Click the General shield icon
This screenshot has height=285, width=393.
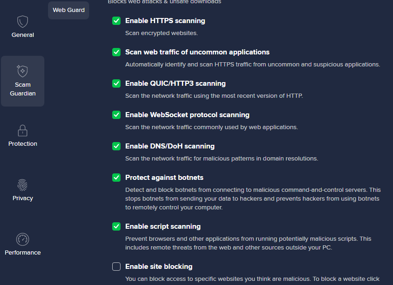pyautogui.click(x=23, y=22)
